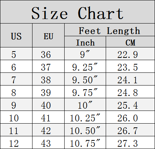Select the EU column header
This screenshot has height=149, width=155.
point(49,36)
